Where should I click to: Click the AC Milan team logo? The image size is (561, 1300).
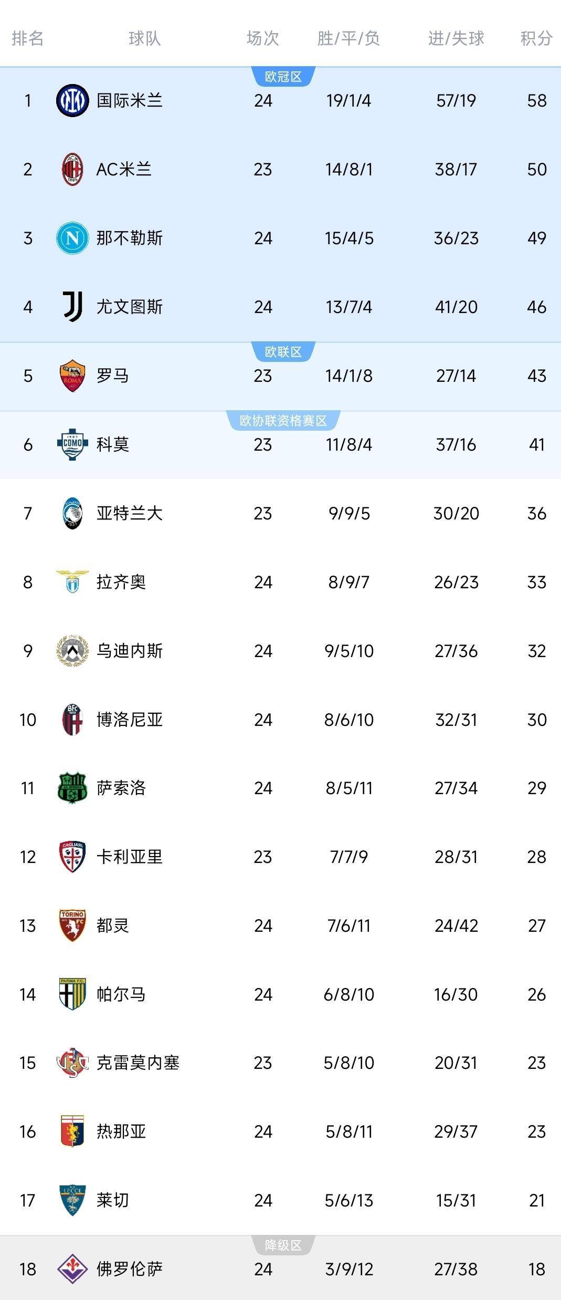73,169
